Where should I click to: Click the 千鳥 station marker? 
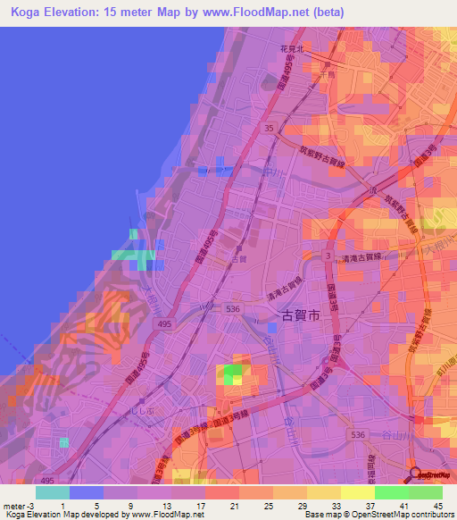[x=328, y=64]
